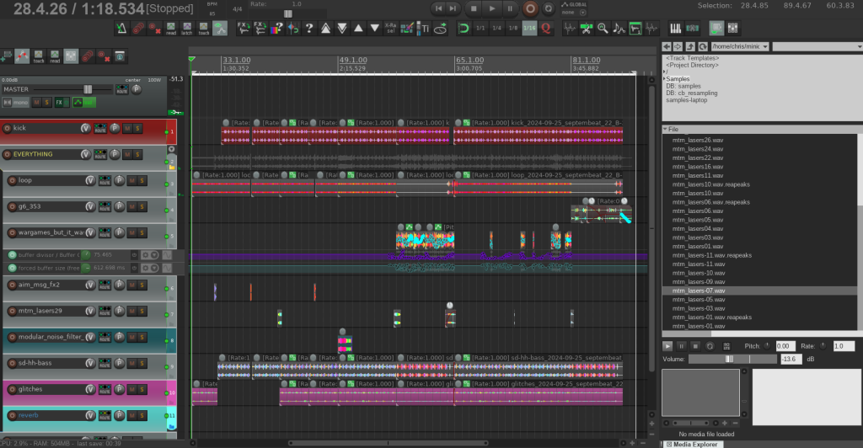Image resolution: width=863 pixels, height=448 pixels.
Task: Click the Media Explorer Pitch input field
Action: pyautogui.click(x=785, y=346)
